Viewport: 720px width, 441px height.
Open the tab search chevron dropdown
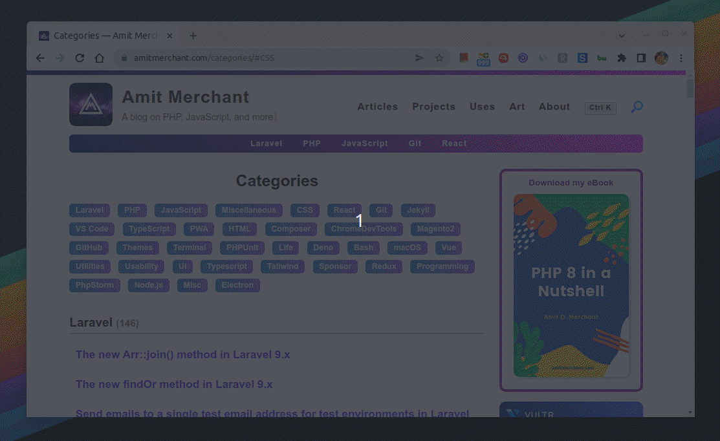coord(622,36)
